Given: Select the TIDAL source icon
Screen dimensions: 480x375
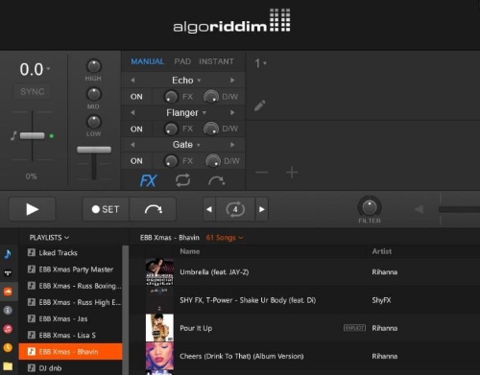Looking at the screenshot, I should click(x=8, y=272).
